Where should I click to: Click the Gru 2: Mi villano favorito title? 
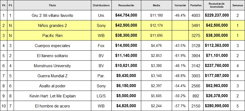click(52, 16)
